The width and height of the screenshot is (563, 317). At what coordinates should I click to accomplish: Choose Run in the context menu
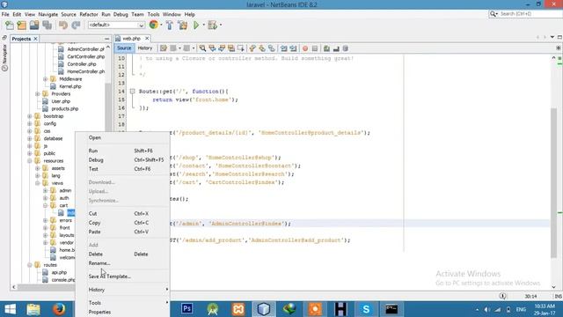[x=122, y=151]
